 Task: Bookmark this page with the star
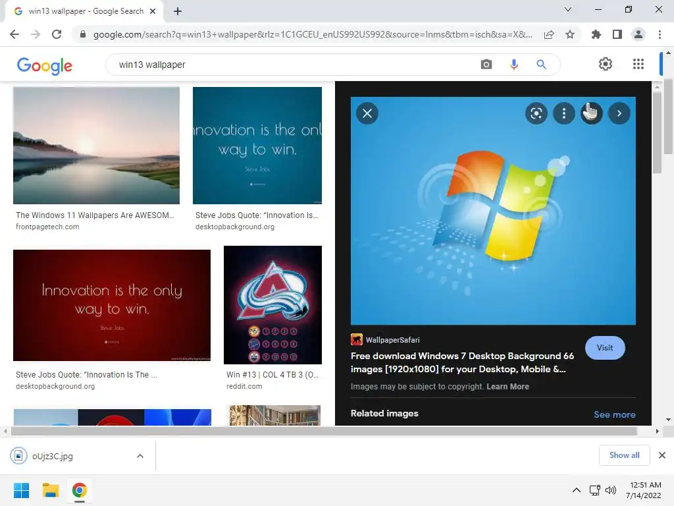pos(570,34)
